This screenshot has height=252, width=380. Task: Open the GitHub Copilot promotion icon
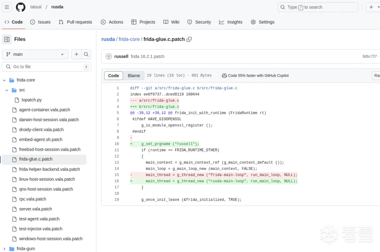click(224, 75)
